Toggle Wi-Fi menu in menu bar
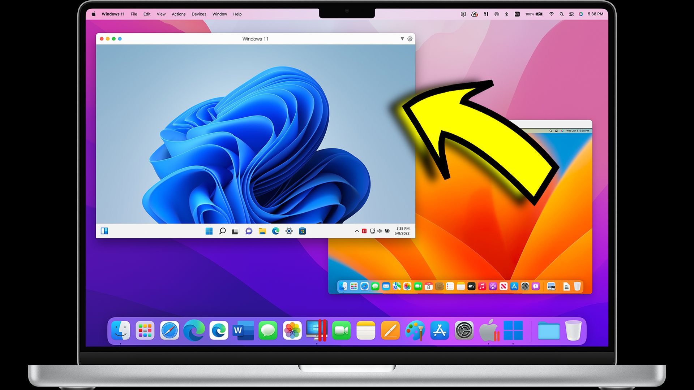The image size is (694, 390). click(x=551, y=14)
